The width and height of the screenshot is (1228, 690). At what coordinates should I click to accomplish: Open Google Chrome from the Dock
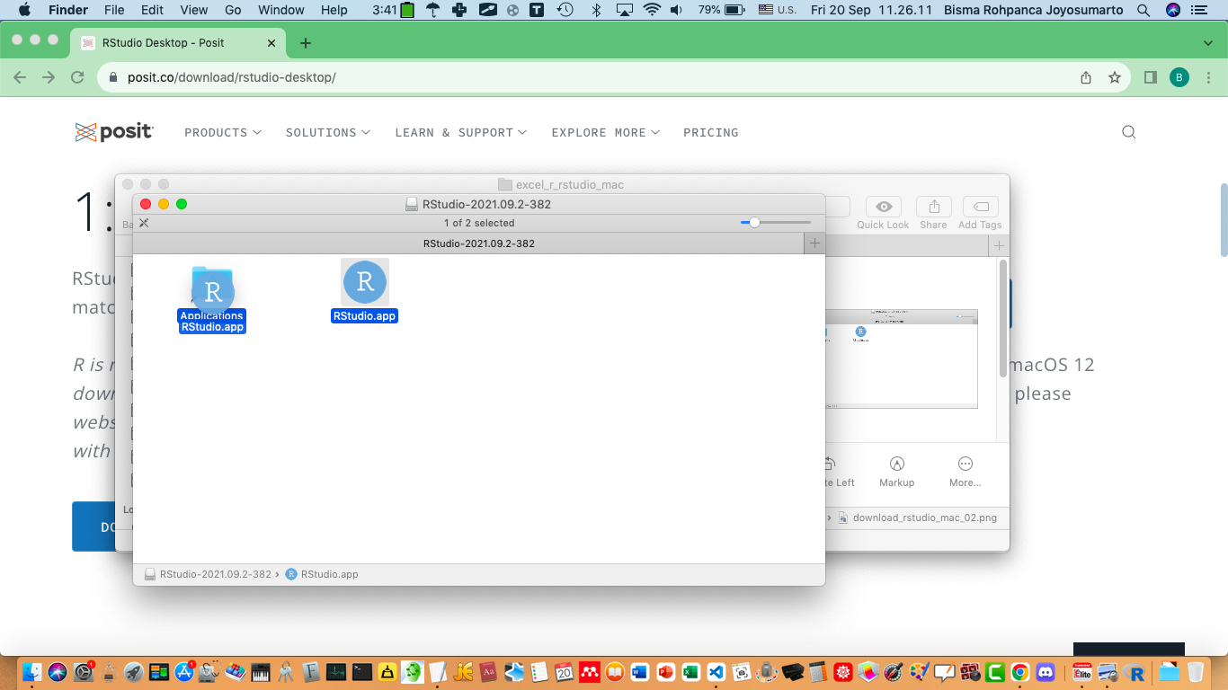tap(1020, 671)
